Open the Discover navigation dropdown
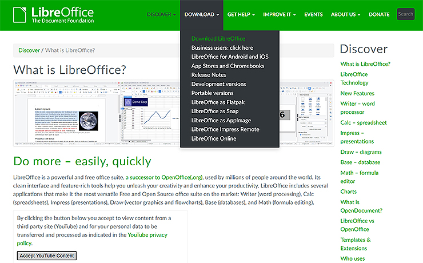Viewport: 423px width, 263px height. 161,14
